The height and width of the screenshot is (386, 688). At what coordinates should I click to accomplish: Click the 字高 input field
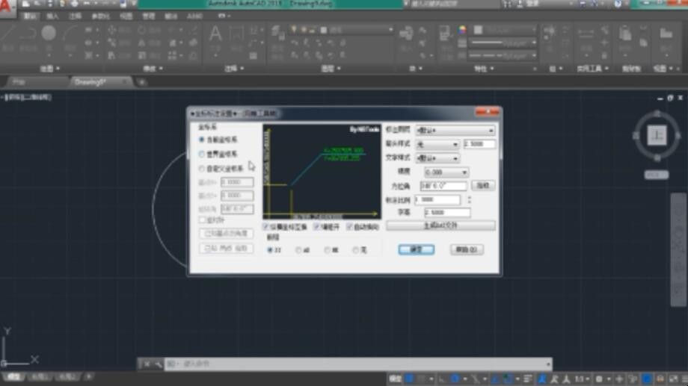pyautogui.click(x=446, y=213)
